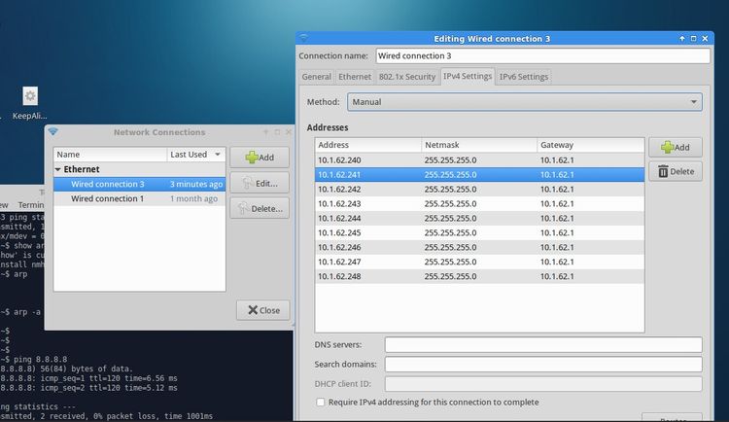Switch to the Ethernet tab

[355, 77]
